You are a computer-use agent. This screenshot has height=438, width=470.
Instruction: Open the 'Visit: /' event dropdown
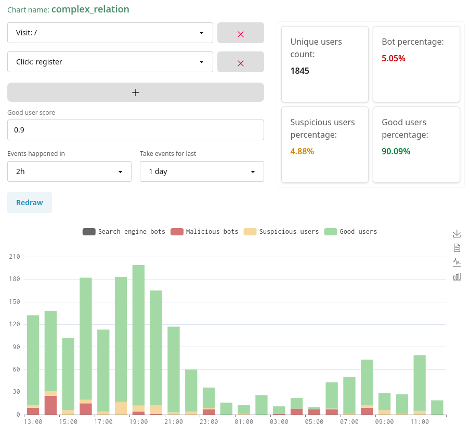click(110, 33)
